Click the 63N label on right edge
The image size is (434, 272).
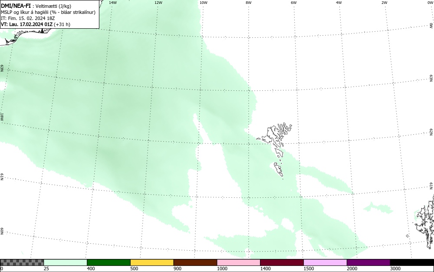[x=431, y=78]
